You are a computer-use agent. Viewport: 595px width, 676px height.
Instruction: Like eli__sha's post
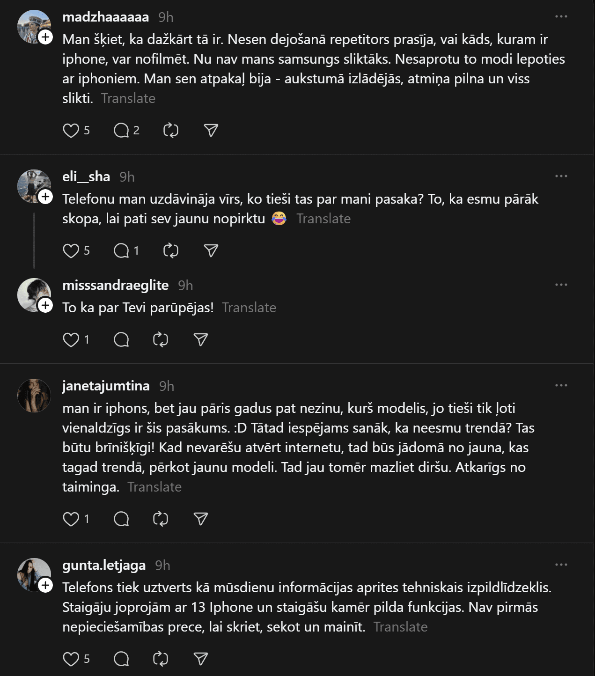point(71,251)
